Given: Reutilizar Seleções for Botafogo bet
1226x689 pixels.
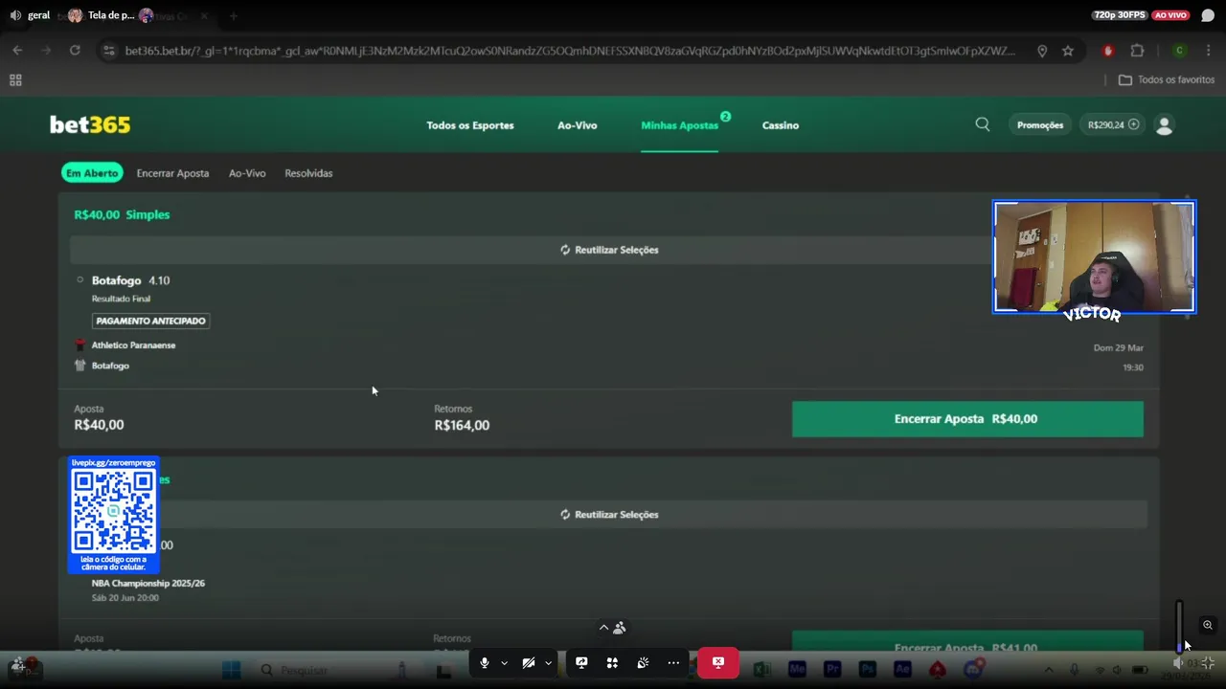Looking at the screenshot, I should tap(609, 250).
